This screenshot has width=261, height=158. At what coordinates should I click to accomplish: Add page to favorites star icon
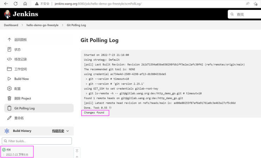coord(256,4)
